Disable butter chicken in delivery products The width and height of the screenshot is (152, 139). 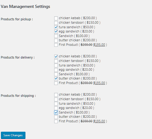(56, 79)
